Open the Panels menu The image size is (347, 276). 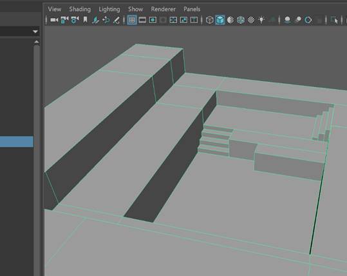(x=192, y=9)
